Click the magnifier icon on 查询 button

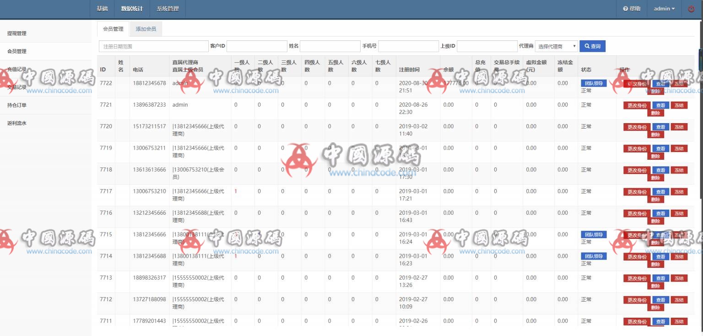pyautogui.click(x=586, y=46)
